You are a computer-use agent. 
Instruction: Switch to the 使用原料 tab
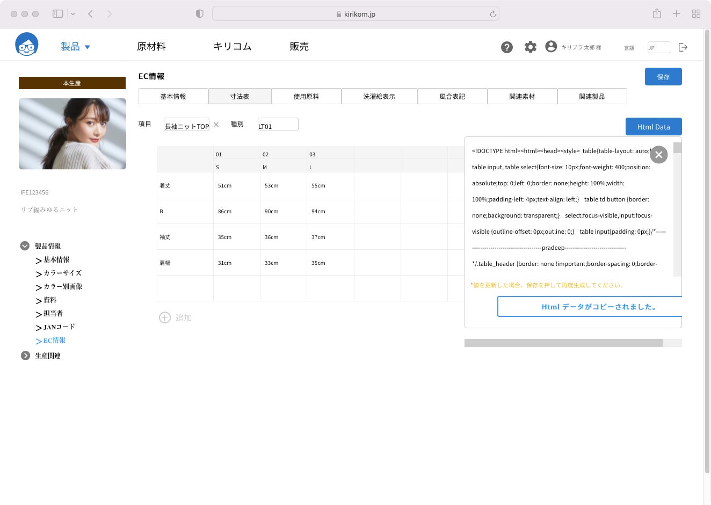tap(306, 96)
